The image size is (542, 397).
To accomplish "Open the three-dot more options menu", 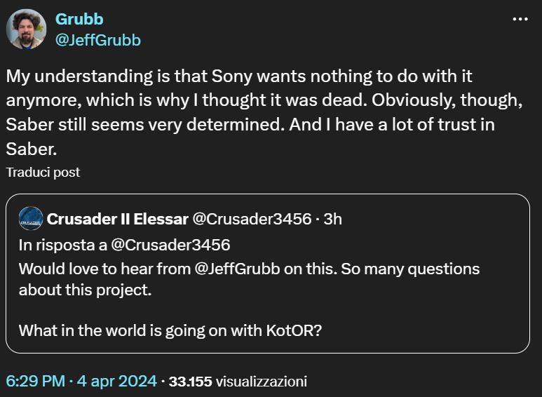I will tap(520, 20).
